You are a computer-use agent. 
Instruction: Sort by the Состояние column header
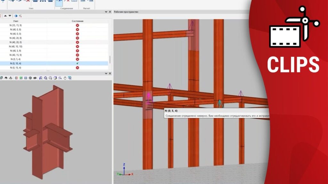(77, 21)
